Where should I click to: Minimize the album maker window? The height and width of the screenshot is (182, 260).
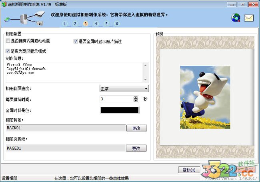[x=232, y=4]
